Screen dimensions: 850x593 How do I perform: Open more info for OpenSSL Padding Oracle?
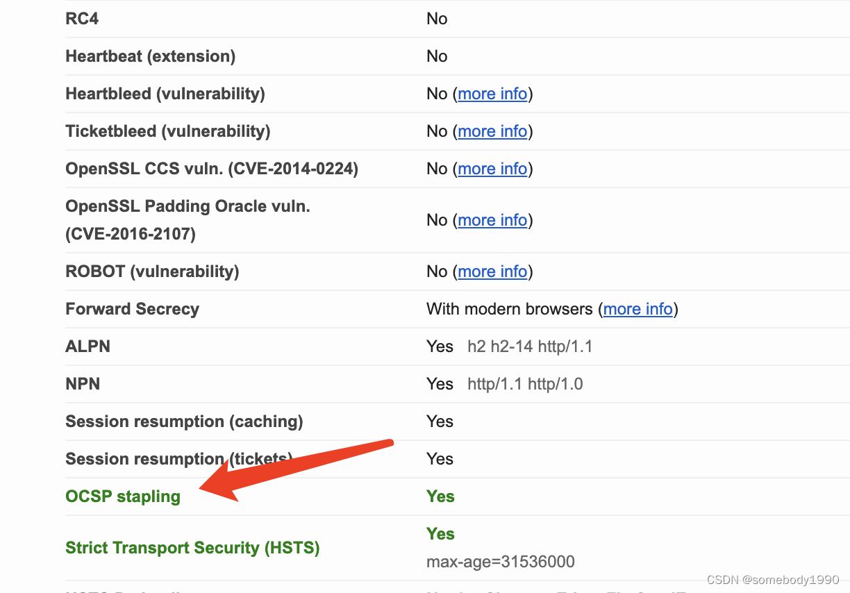(x=492, y=220)
